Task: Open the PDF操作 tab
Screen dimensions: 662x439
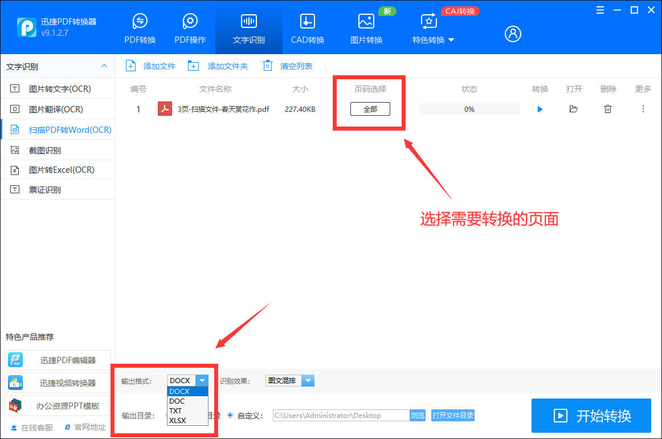Action: click(190, 29)
